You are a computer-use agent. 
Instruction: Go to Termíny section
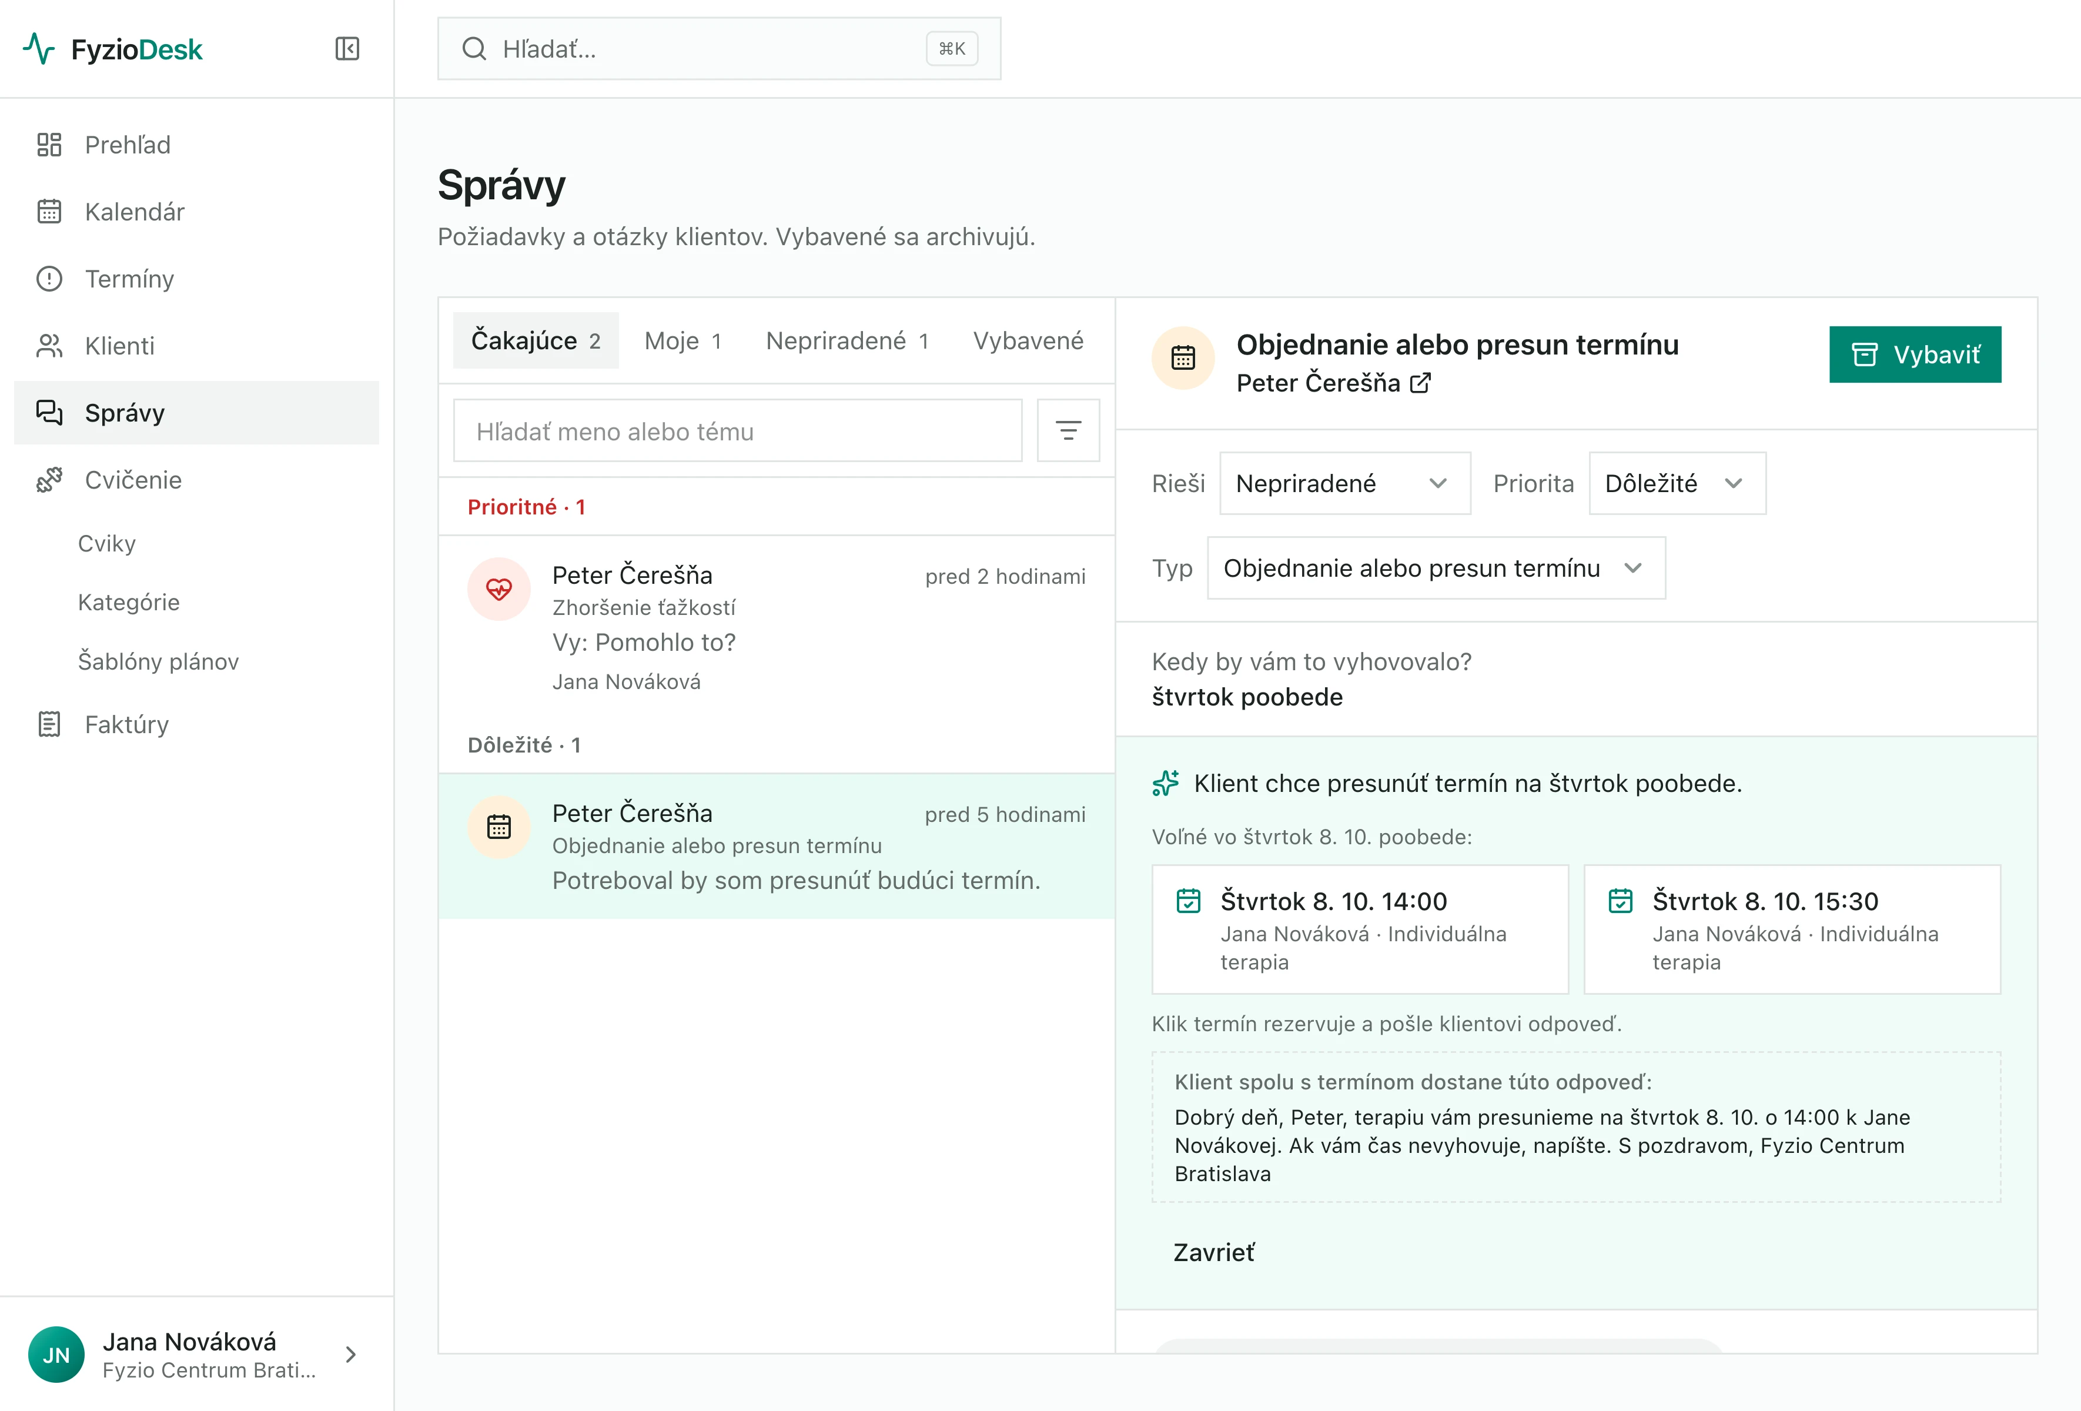coord(197,279)
